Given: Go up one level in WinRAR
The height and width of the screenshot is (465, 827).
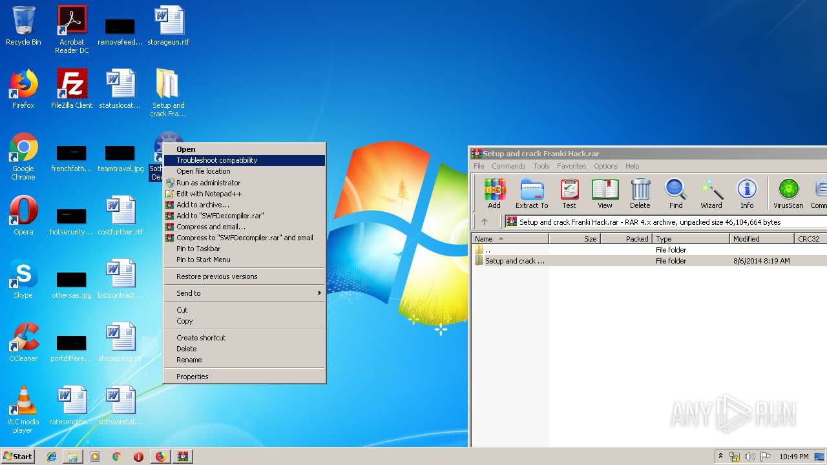Looking at the screenshot, I should pos(485,222).
